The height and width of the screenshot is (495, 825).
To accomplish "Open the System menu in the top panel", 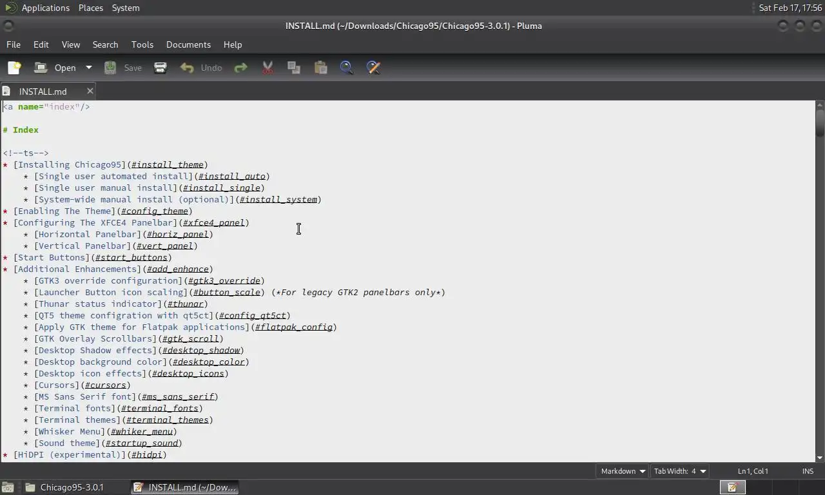I will (126, 8).
